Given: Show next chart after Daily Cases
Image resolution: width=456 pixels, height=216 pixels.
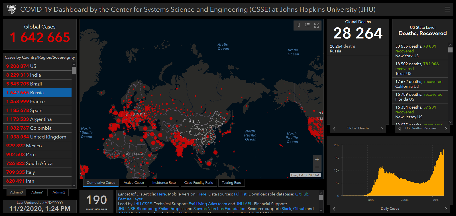Looking at the screenshot, I should (x=446, y=209).
